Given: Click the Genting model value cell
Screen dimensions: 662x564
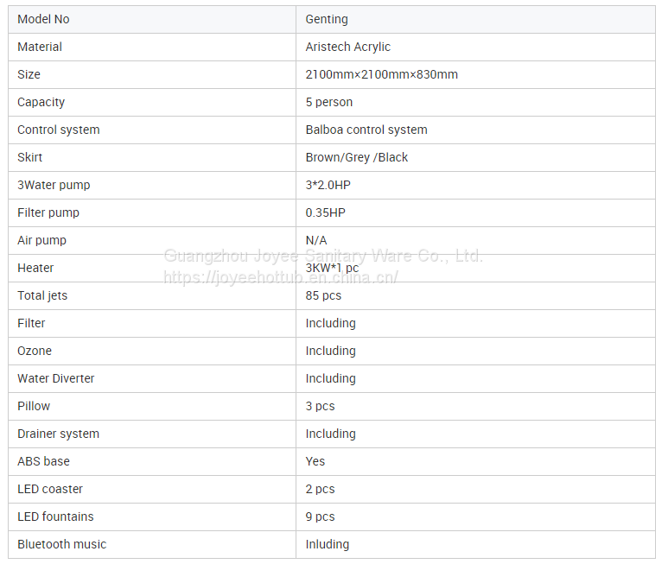Looking at the screenshot, I should click(x=327, y=19).
